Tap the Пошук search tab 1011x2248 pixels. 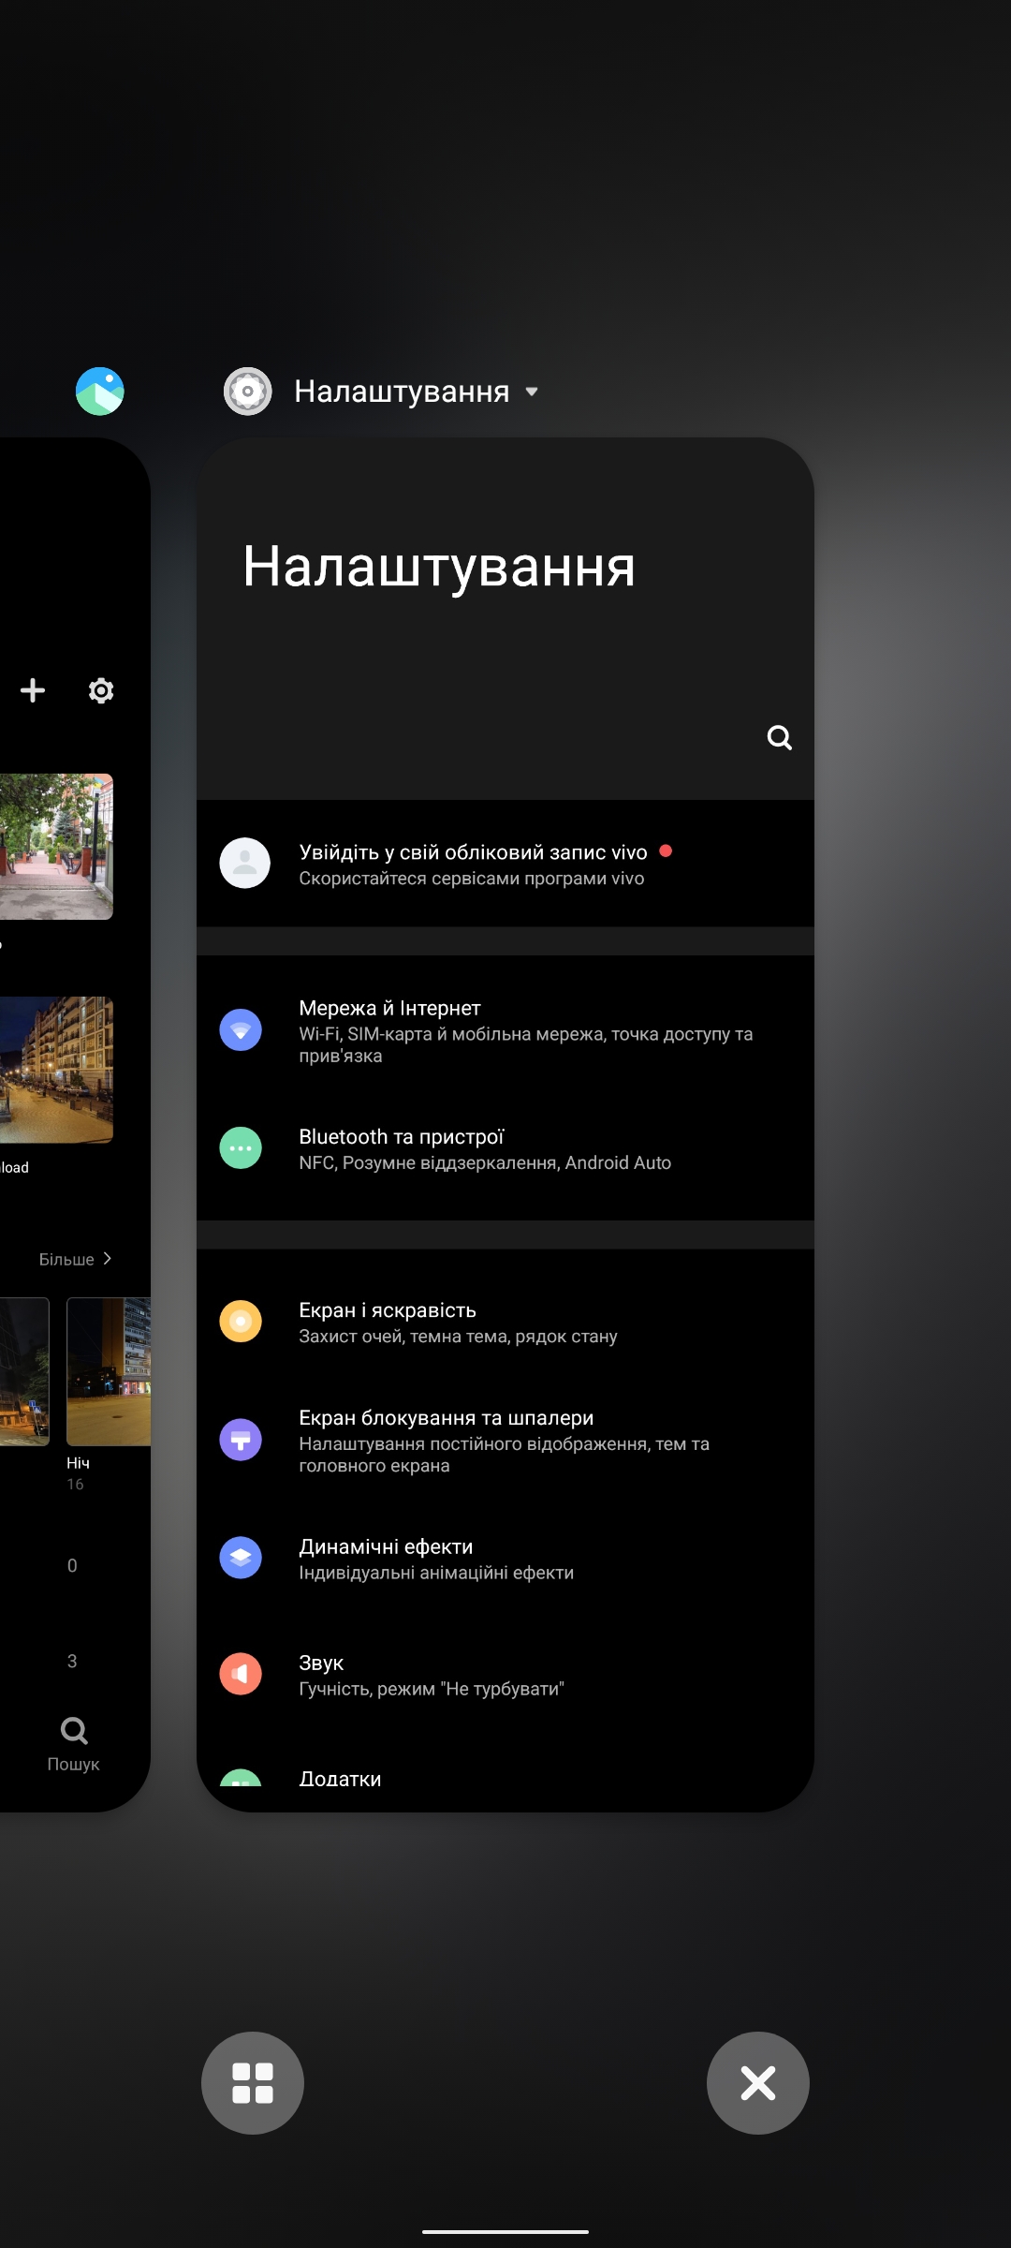click(74, 1743)
